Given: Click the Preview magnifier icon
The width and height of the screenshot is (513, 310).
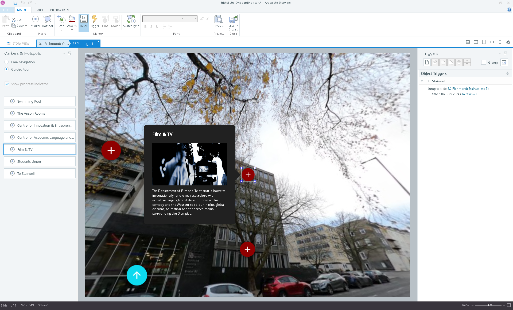Looking at the screenshot, I should click(x=219, y=20).
